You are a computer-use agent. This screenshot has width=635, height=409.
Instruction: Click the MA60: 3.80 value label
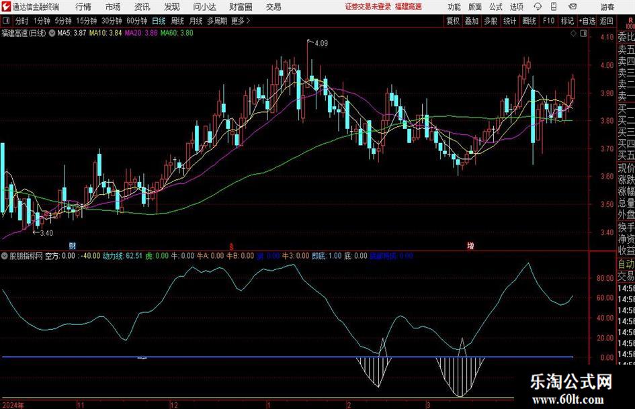tap(177, 33)
